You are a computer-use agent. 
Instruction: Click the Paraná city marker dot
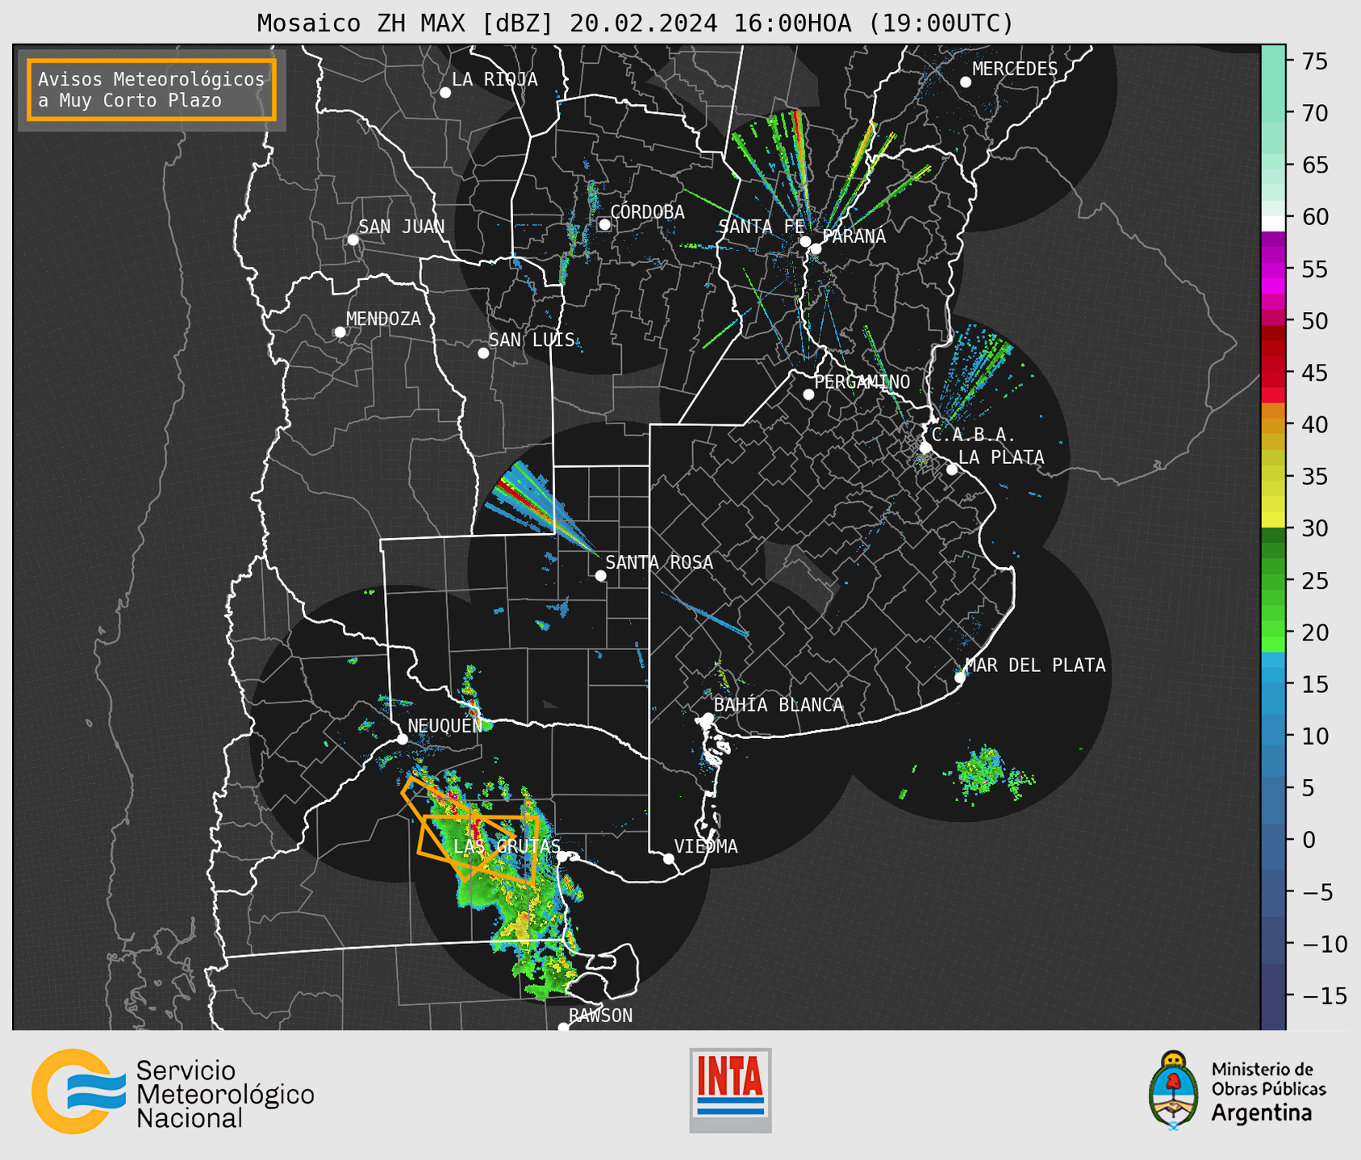click(816, 248)
